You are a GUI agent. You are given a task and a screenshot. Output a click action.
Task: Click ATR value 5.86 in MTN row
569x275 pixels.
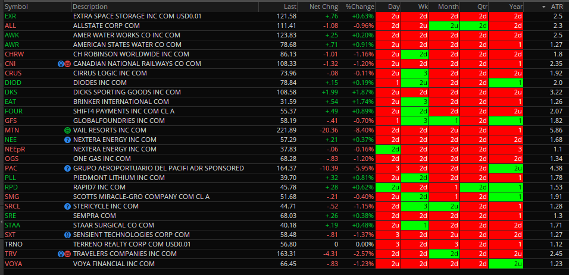[x=557, y=130]
